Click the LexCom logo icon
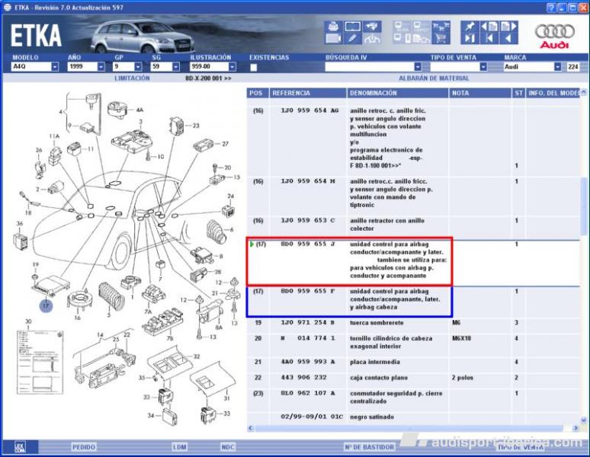The width and height of the screenshot is (590, 457). pyautogui.click(x=20, y=447)
